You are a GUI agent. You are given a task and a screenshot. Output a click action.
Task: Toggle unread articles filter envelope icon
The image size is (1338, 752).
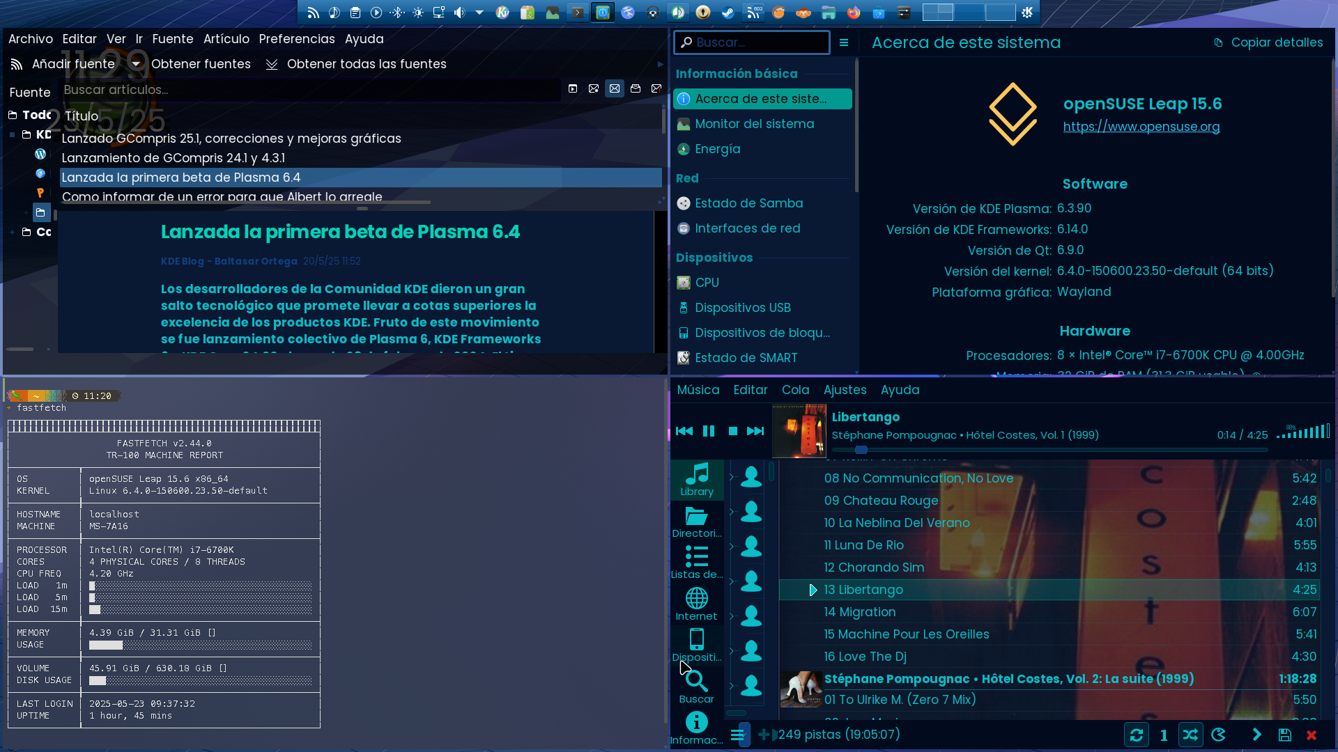594,88
